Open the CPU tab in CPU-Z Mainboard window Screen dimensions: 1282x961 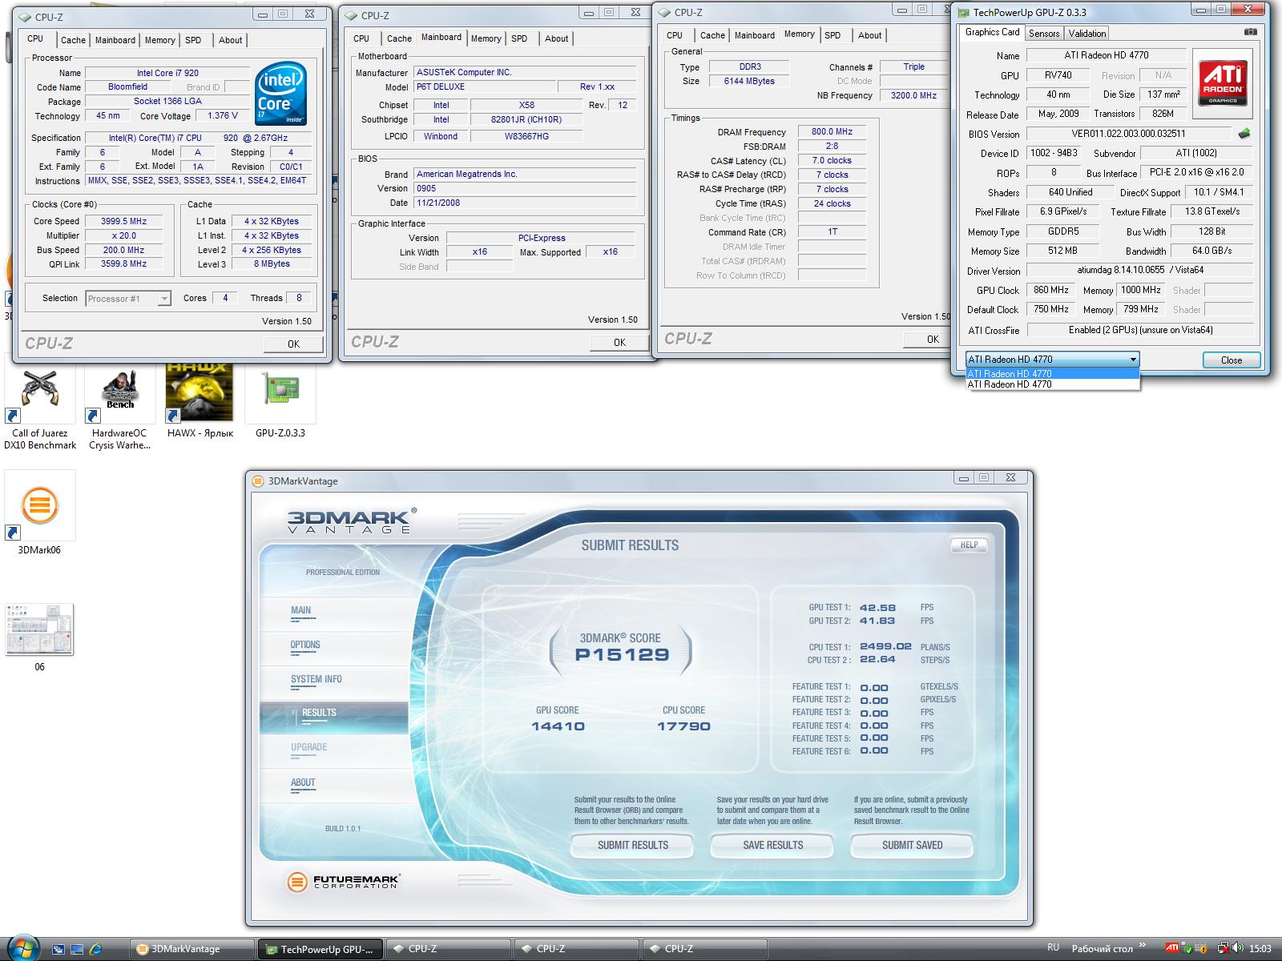(x=361, y=38)
